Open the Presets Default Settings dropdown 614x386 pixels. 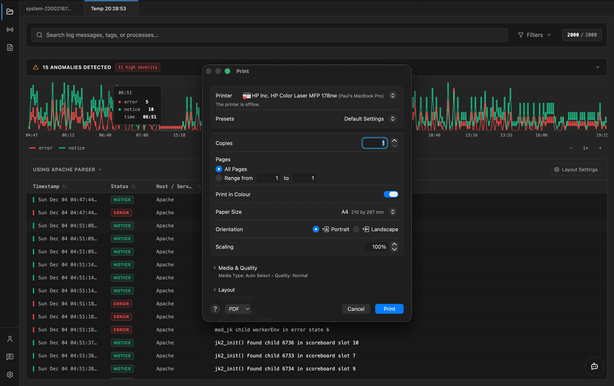(x=393, y=119)
